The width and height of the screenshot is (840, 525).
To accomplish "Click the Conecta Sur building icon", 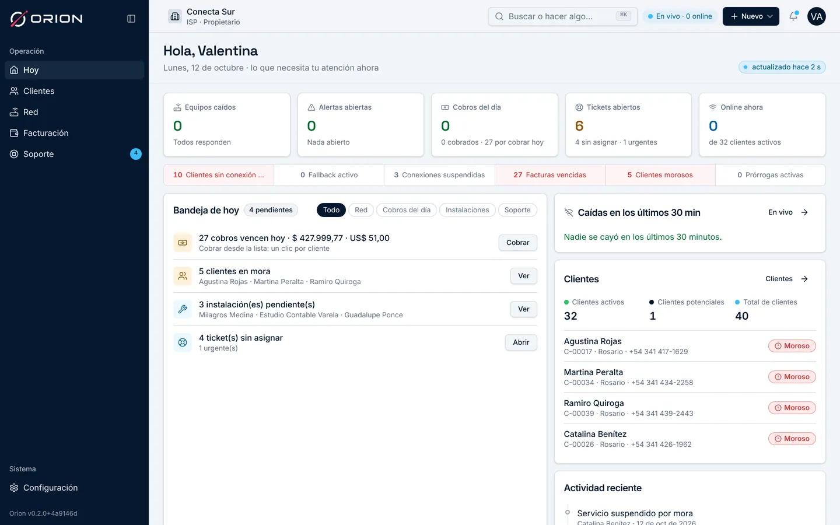I will click(x=175, y=16).
